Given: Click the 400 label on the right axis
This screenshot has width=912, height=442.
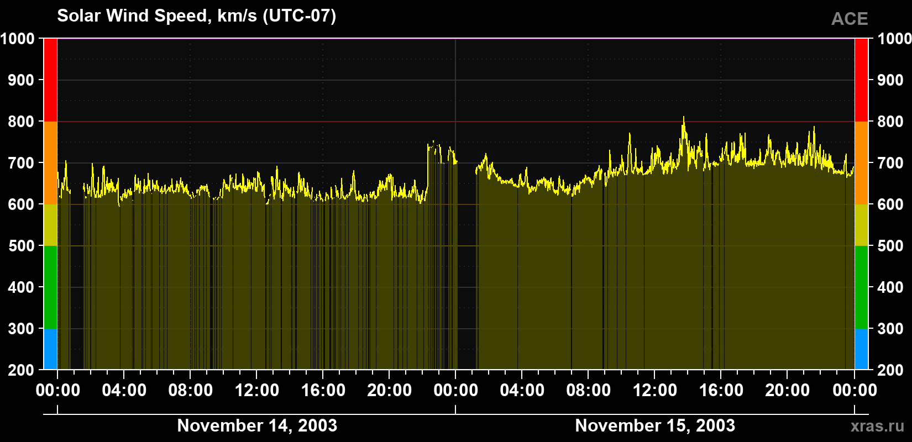Looking at the screenshot, I should point(890,287).
